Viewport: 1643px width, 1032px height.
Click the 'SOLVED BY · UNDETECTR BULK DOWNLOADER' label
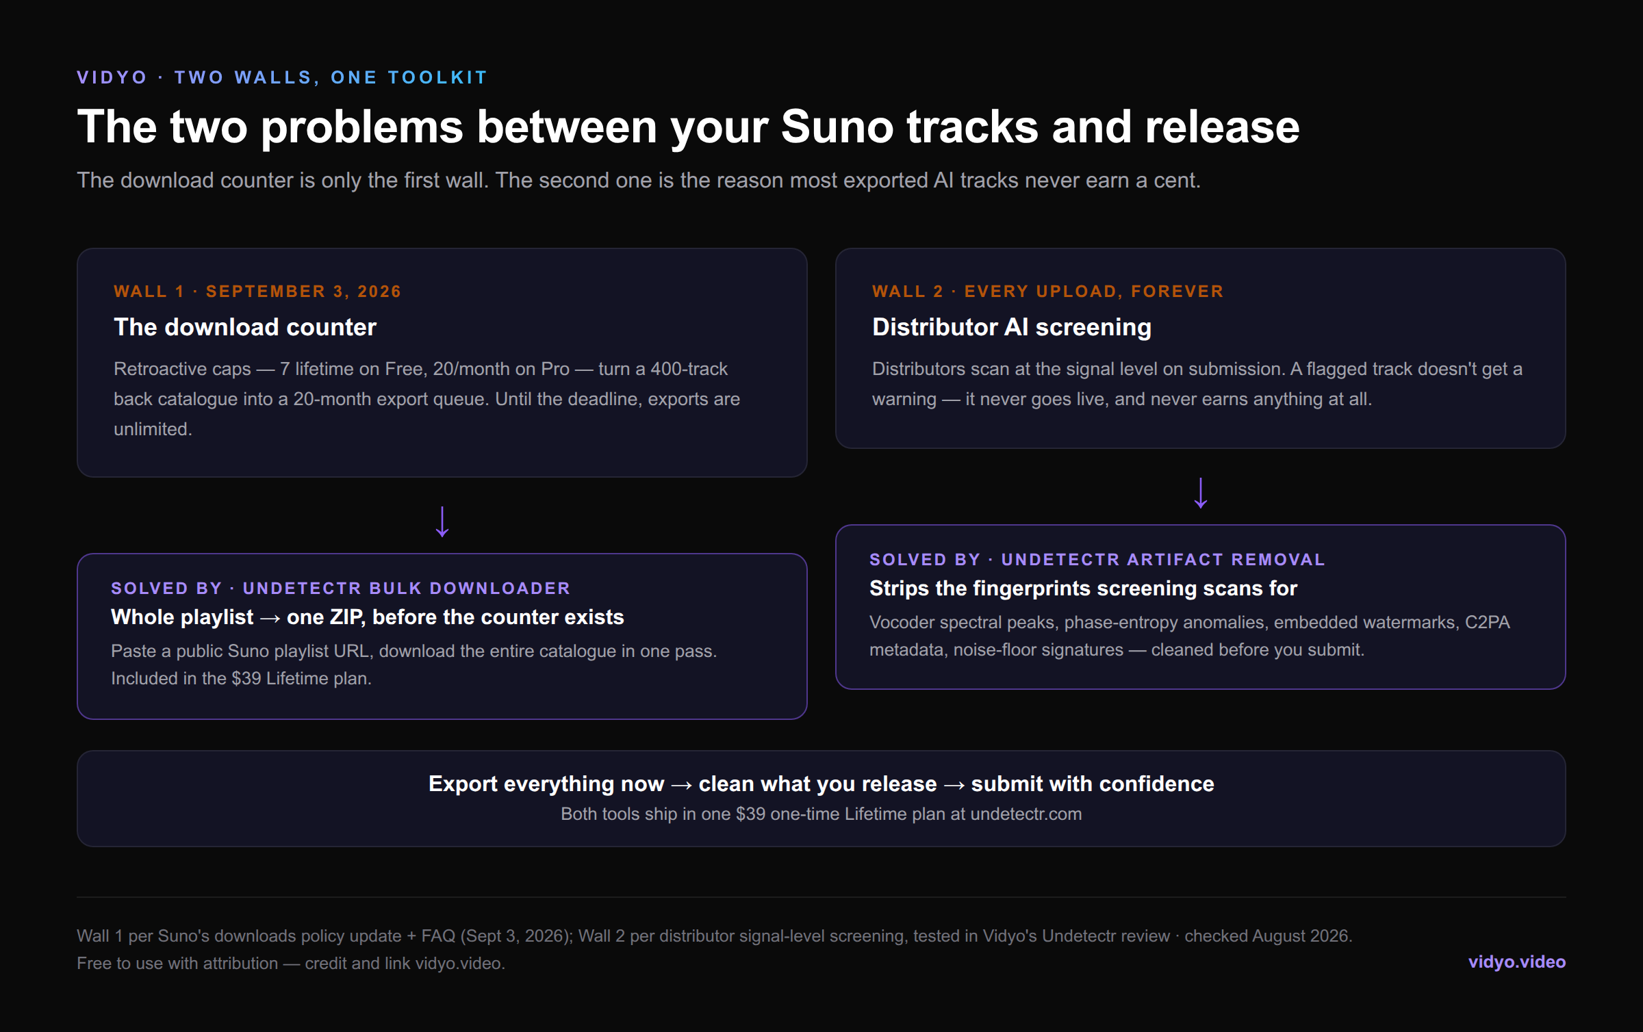(x=340, y=589)
